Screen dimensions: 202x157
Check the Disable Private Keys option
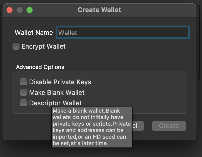pos(24,82)
